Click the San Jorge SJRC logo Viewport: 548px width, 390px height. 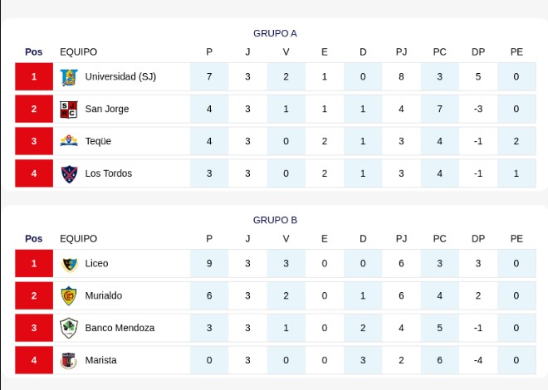[x=69, y=110]
